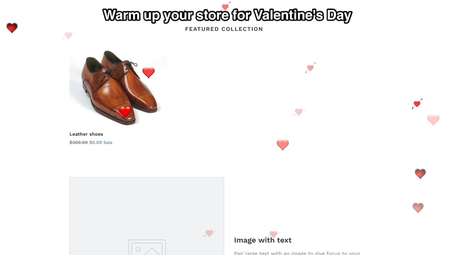Click the Featured Collection heading

pos(224,29)
